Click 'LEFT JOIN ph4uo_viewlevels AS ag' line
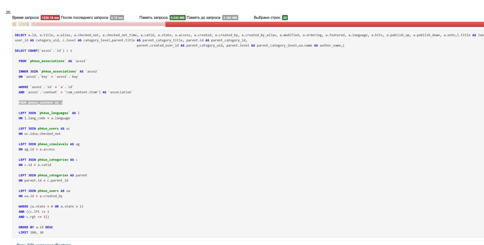 tap(49, 144)
